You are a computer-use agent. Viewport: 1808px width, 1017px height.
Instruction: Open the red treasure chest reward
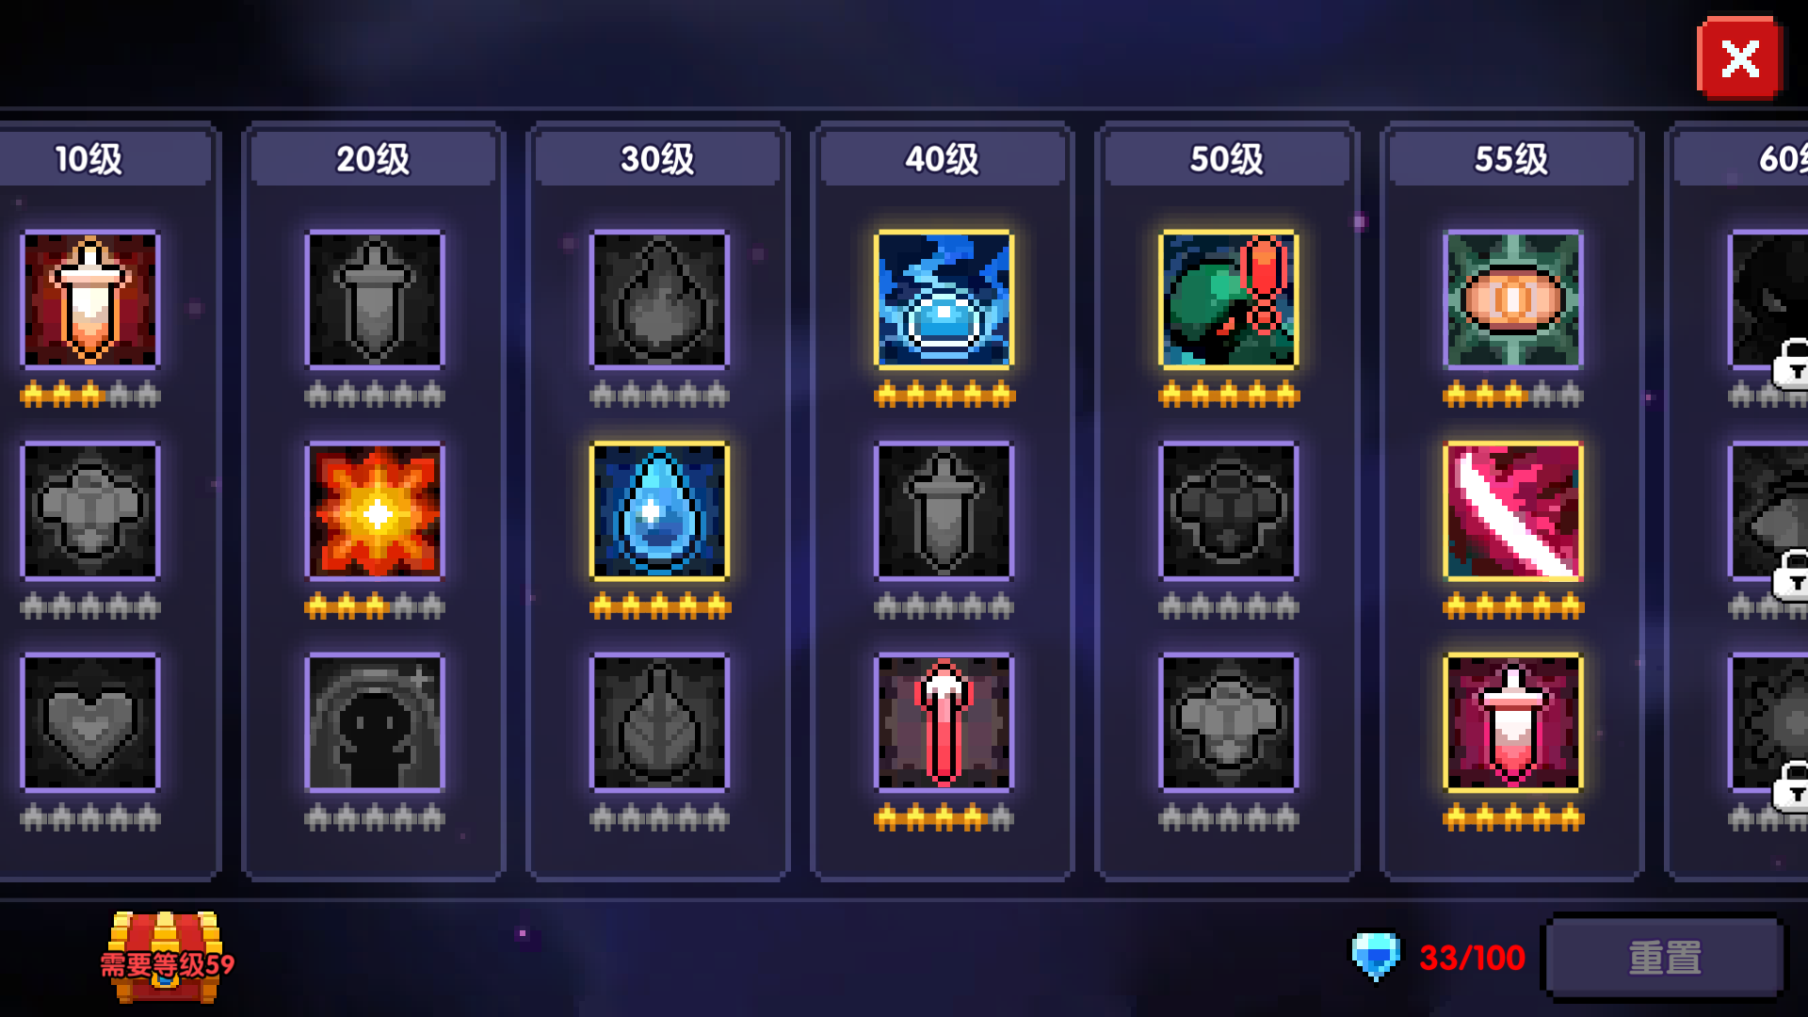pyautogui.click(x=166, y=958)
